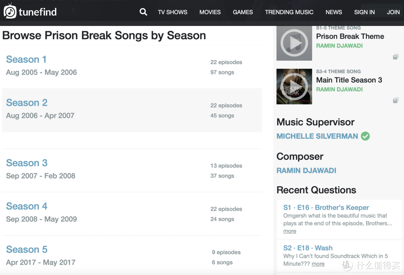404x275 pixels.
Task: Open Season 1 songs list
Action: coord(26,59)
